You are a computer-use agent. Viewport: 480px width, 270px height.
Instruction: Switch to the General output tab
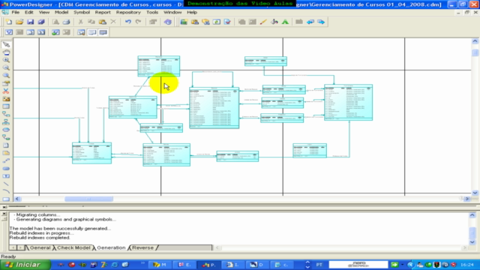40,247
